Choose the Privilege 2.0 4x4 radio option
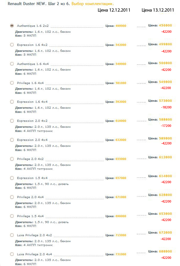This screenshot has width=180, height=266. [12, 197]
